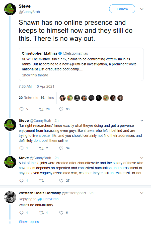
Task: Open the Western Goals Germany profile avatar
Action: [10, 197]
